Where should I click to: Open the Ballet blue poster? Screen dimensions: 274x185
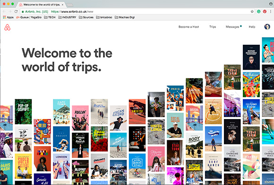[x=61, y=139]
